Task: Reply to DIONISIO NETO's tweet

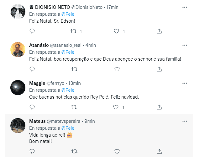Action: pyautogui.click(x=32, y=31)
